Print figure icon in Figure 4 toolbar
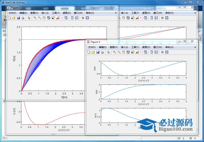 point(102,52)
